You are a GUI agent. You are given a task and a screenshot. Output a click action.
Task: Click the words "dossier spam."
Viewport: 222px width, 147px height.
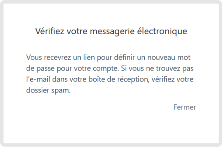pos(48,90)
